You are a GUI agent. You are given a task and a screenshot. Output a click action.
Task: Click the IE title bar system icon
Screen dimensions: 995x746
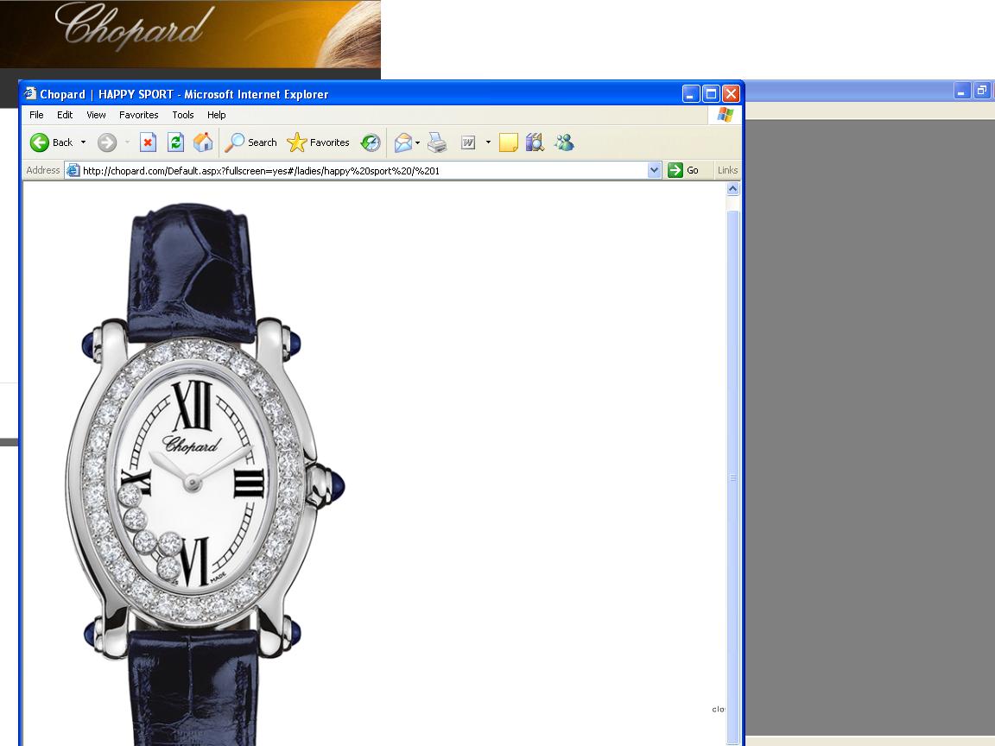(x=30, y=94)
